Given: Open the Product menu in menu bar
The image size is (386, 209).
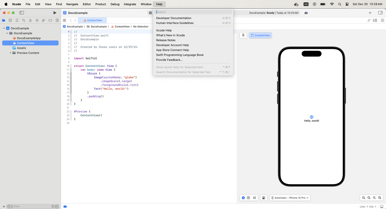Looking at the screenshot, I should pos(101,4).
